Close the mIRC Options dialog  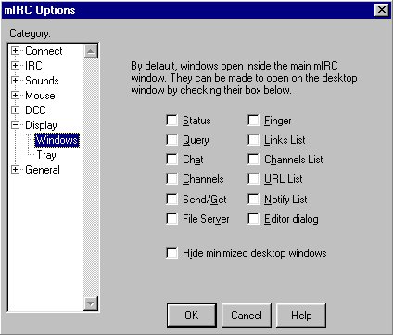click(382, 9)
